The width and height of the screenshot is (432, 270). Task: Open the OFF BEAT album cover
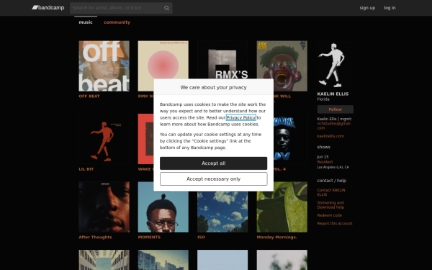[104, 66]
